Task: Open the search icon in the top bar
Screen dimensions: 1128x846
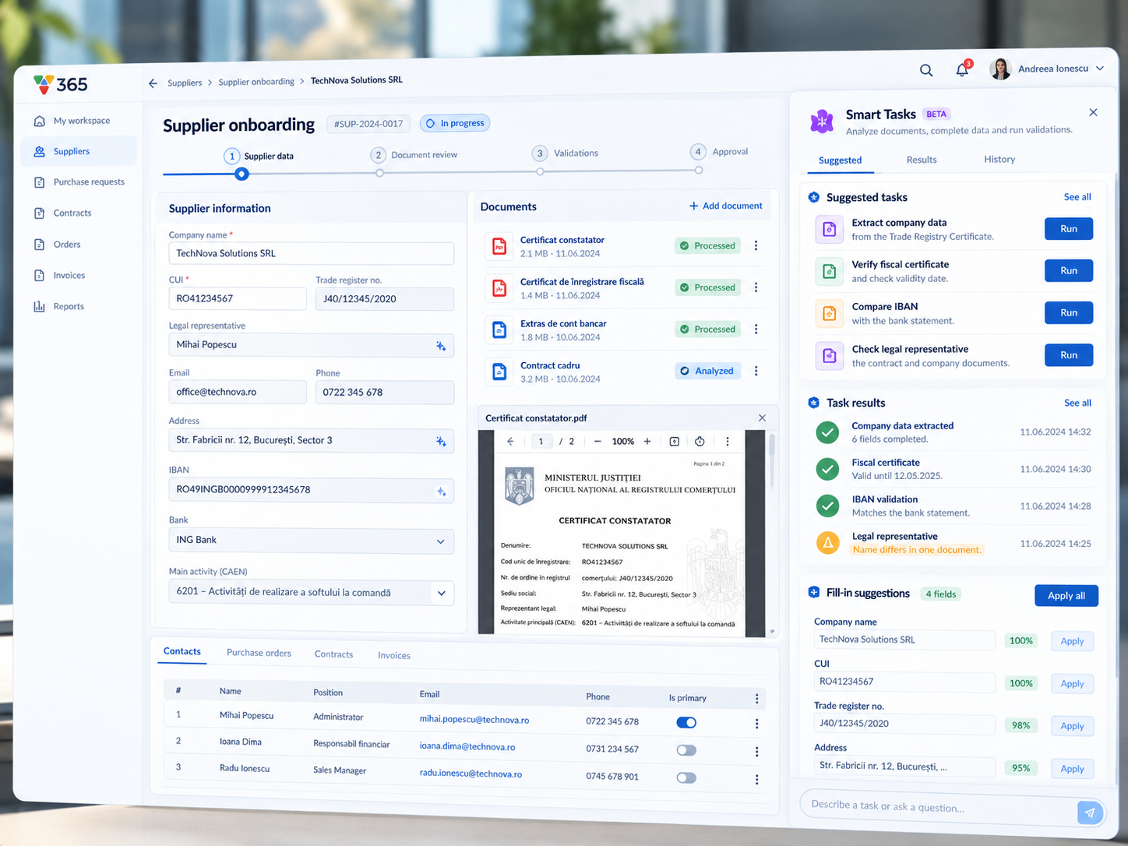Action: [926, 71]
